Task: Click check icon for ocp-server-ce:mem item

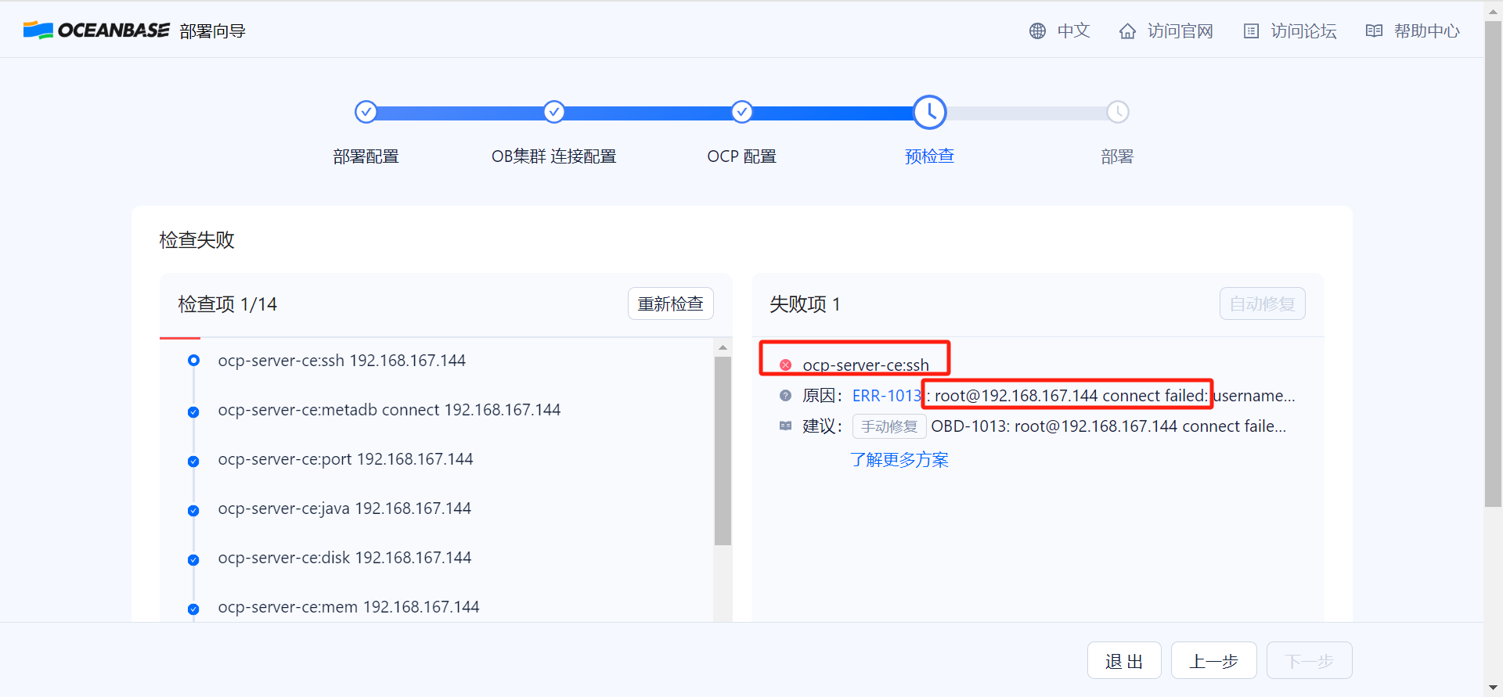Action: [x=193, y=609]
